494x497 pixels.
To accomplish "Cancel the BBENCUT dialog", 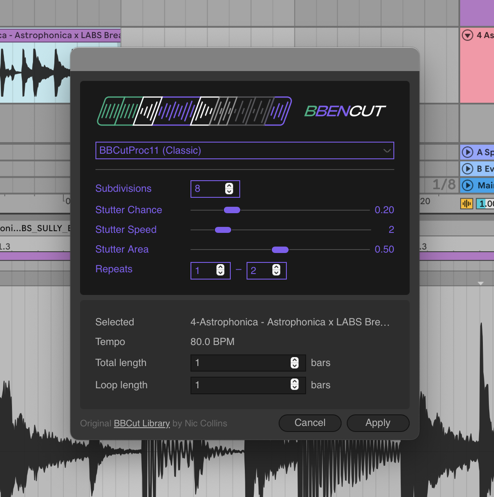I will coord(310,423).
